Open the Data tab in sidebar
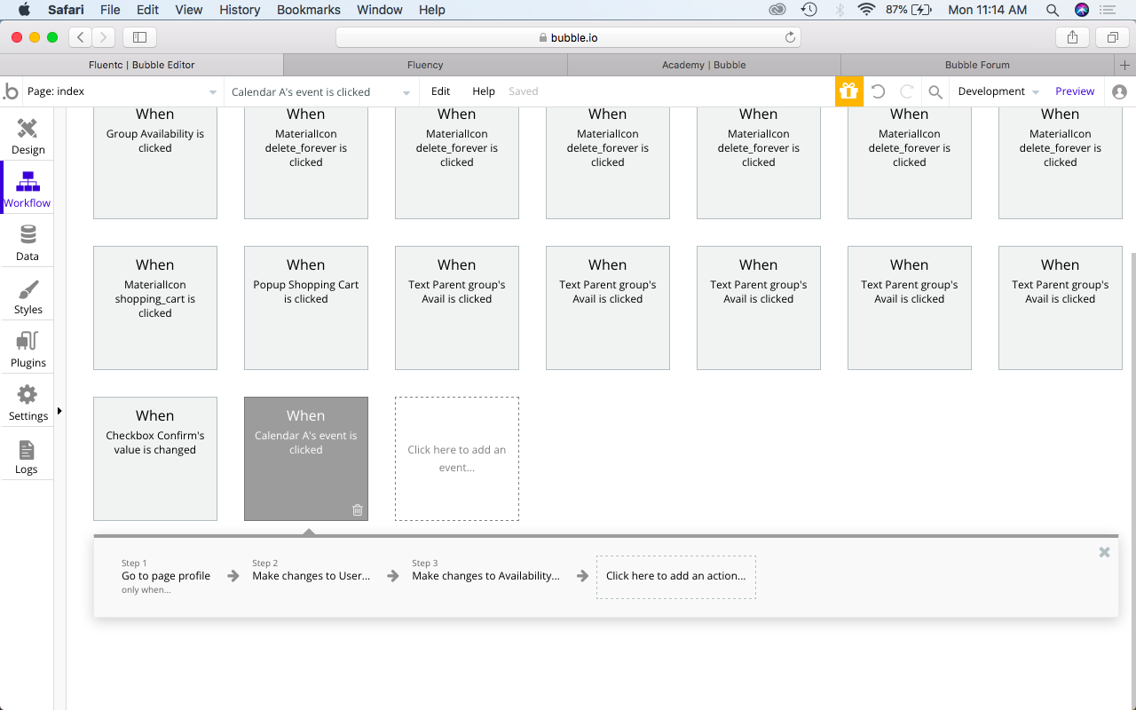 pyautogui.click(x=28, y=241)
